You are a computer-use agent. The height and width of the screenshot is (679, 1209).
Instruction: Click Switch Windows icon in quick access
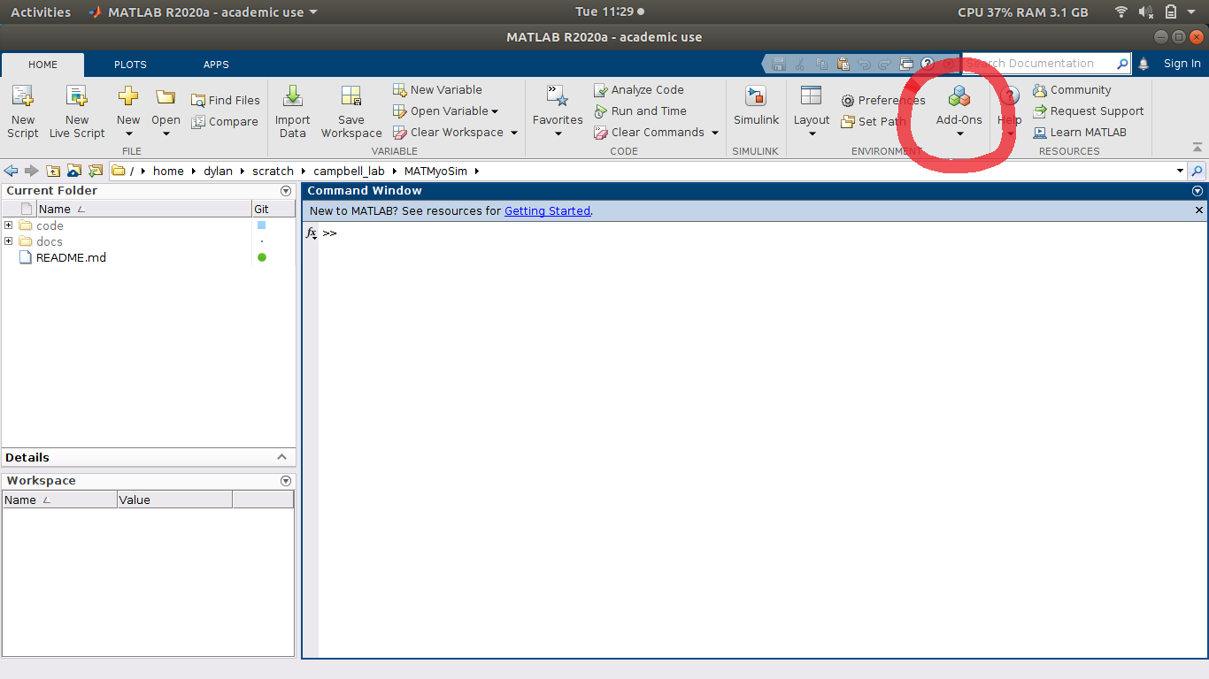906,64
